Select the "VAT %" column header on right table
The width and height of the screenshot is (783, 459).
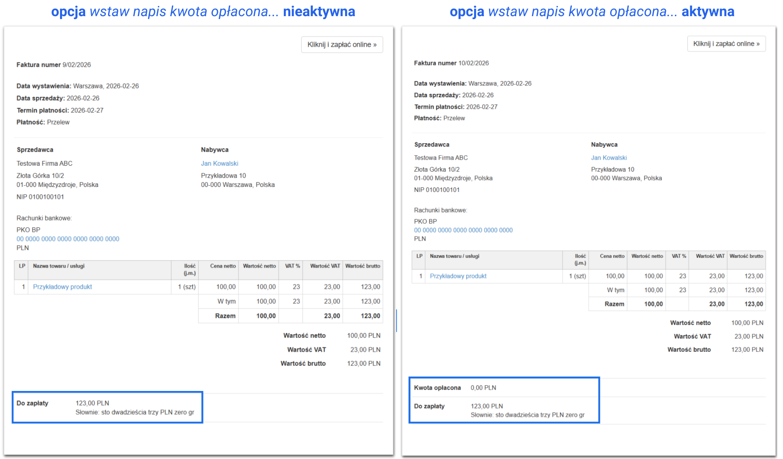click(x=677, y=256)
